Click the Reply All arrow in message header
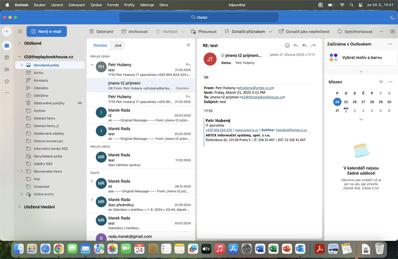Screen dimensions: 398x259 [304, 46]
